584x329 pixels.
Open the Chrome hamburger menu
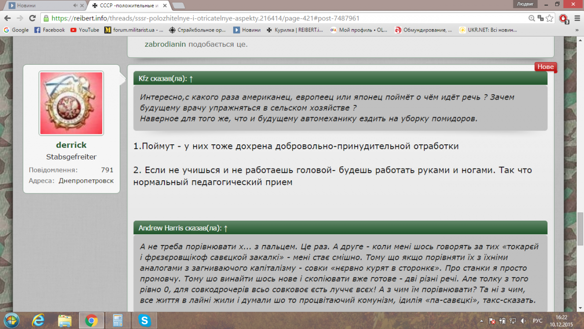[x=577, y=18]
